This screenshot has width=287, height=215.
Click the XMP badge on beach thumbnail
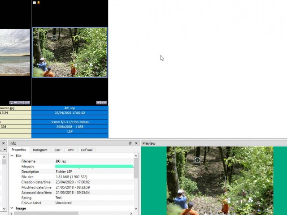click(16, 103)
